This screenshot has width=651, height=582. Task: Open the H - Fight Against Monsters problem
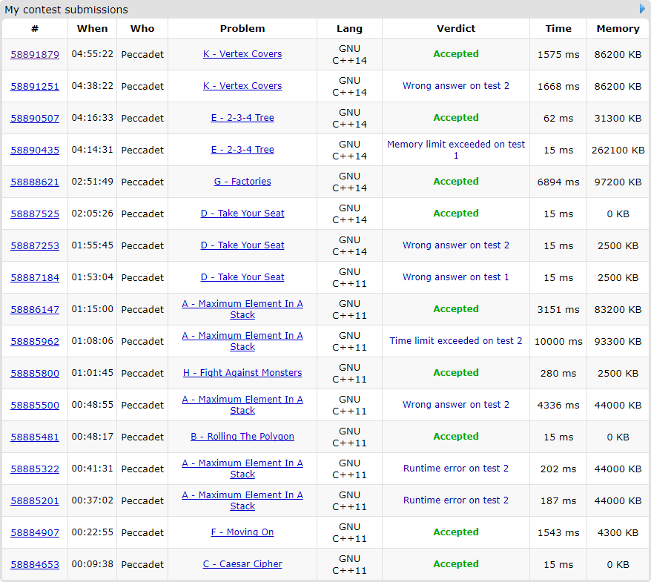242,373
